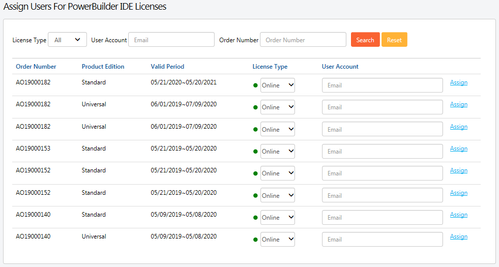Viewport: 499px width, 267px height.
Task: Click Assign for AO19000140 Universal license
Action: pos(458,236)
